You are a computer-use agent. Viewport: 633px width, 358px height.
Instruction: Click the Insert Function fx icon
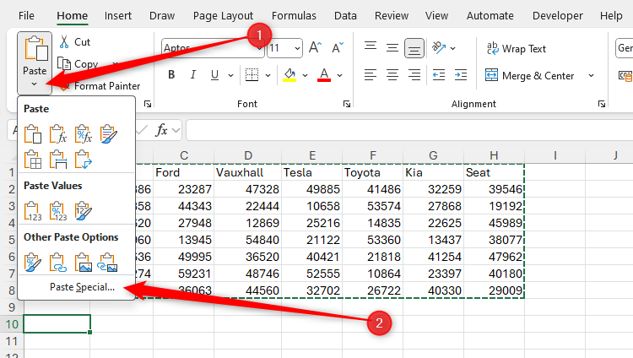click(x=161, y=130)
